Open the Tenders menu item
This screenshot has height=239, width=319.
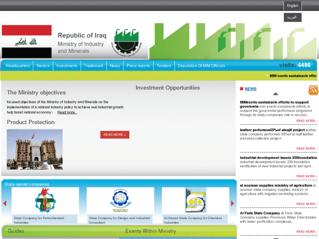(x=164, y=66)
